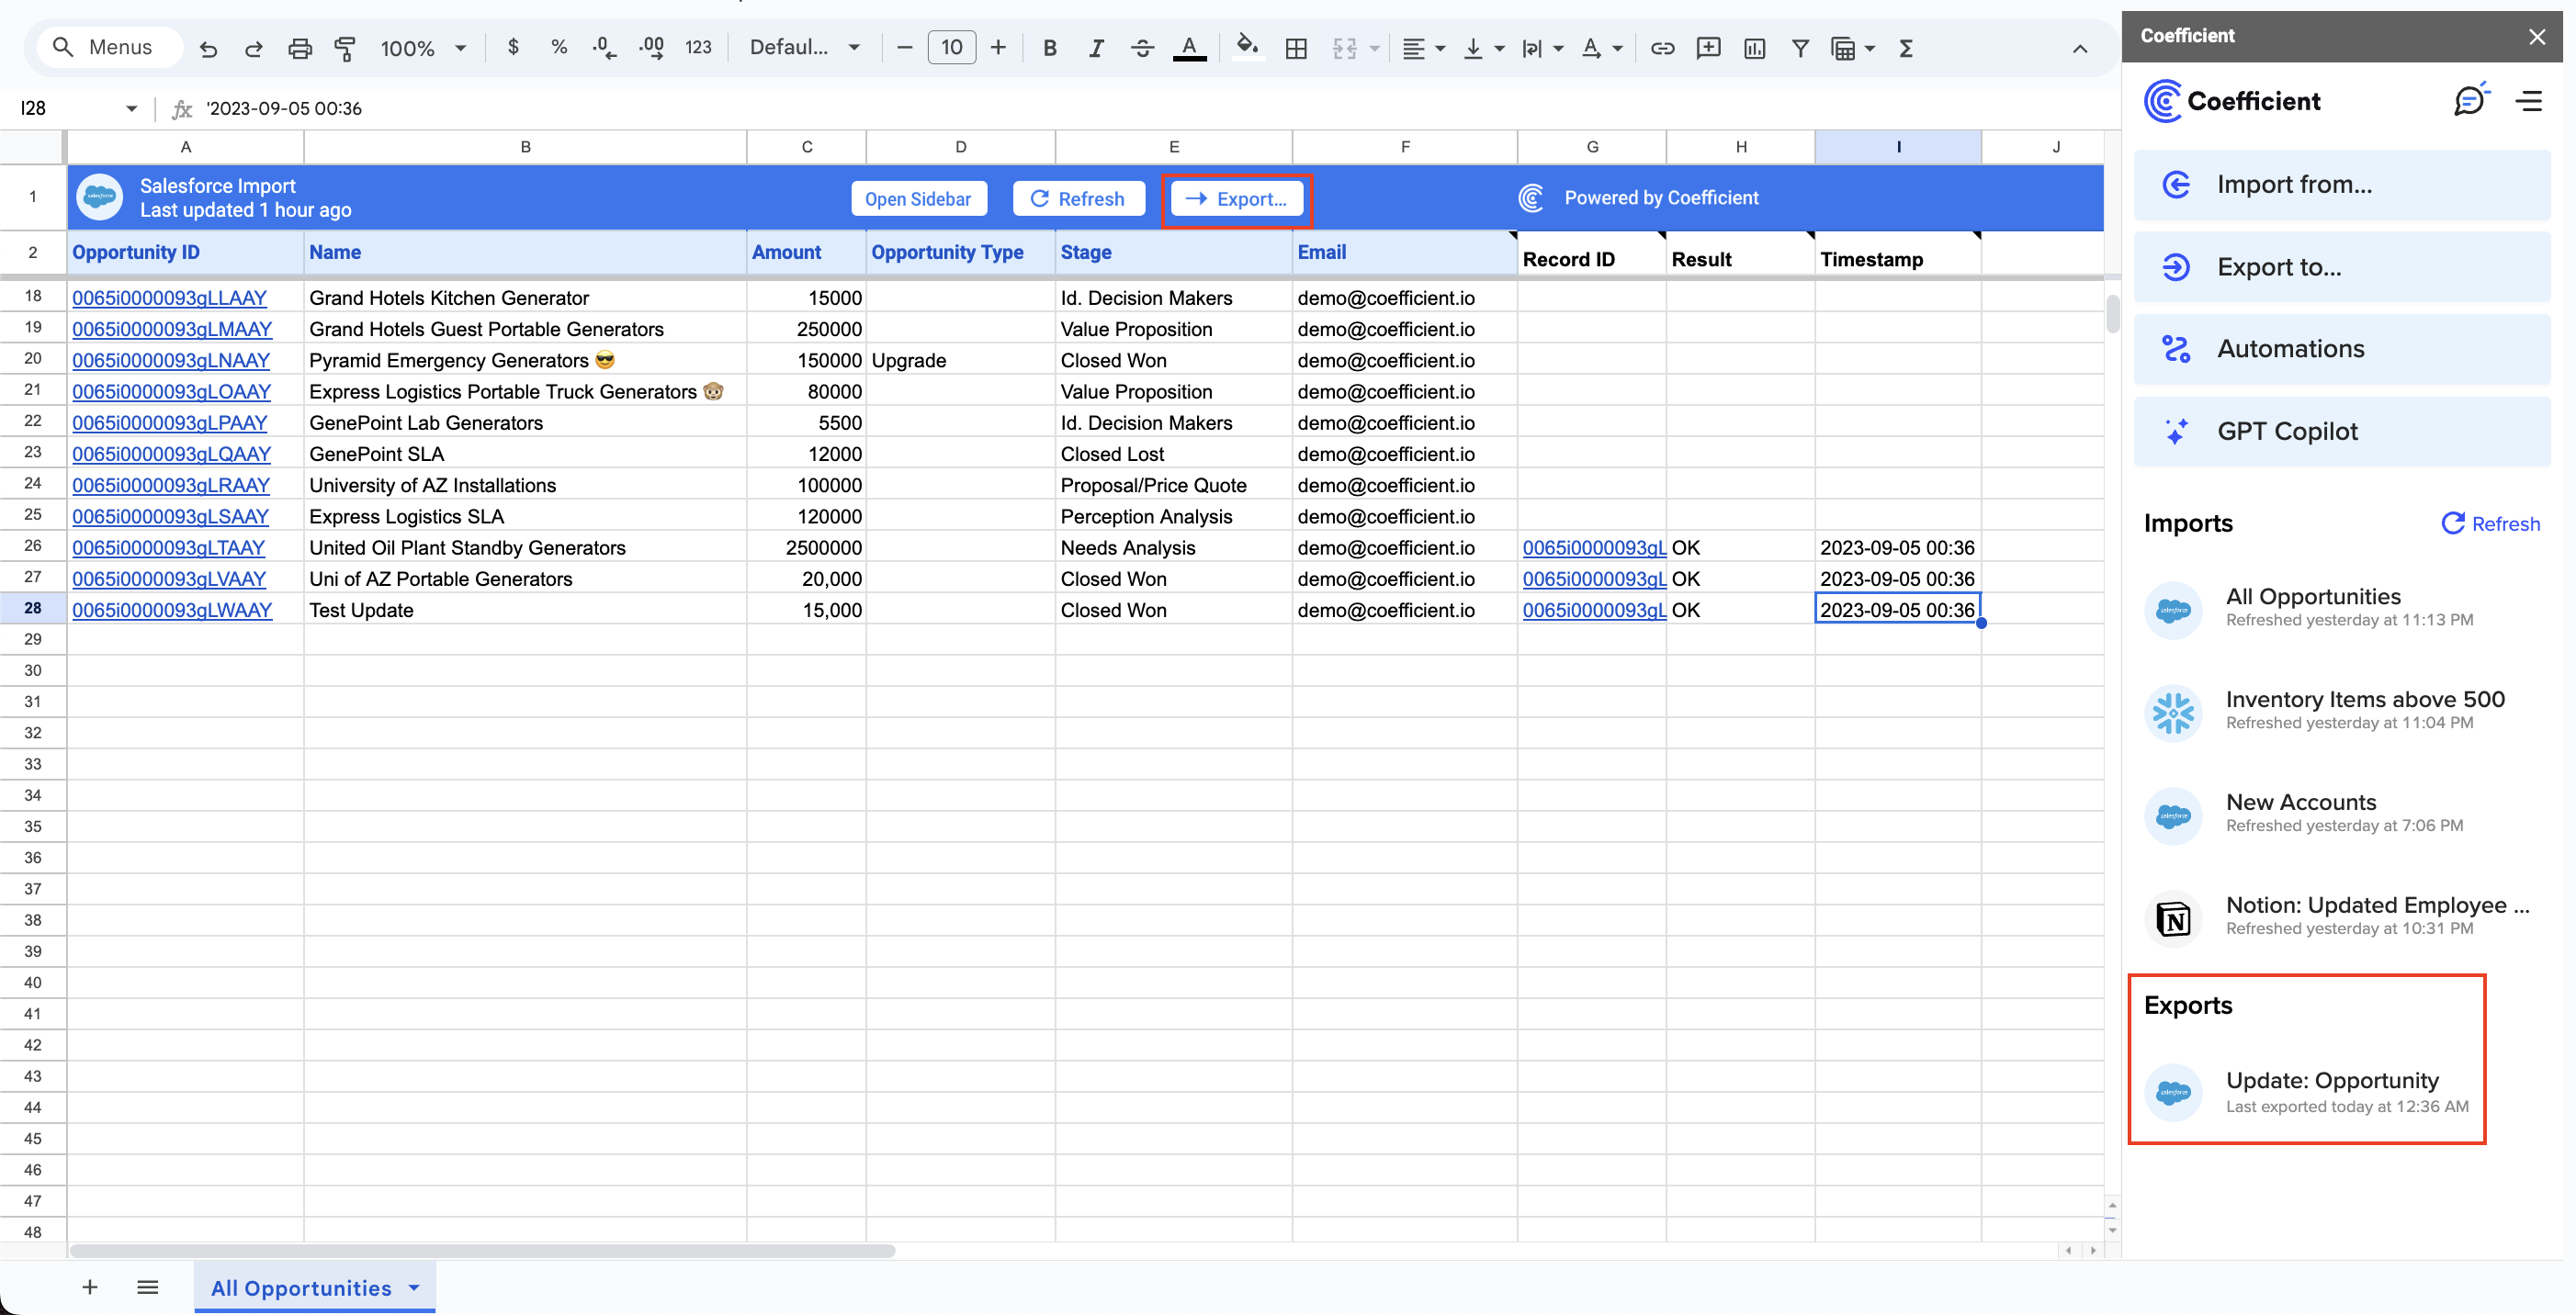The height and width of the screenshot is (1315, 2576).
Task: Select cell 'Test Update'
Action: coord(525,610)
